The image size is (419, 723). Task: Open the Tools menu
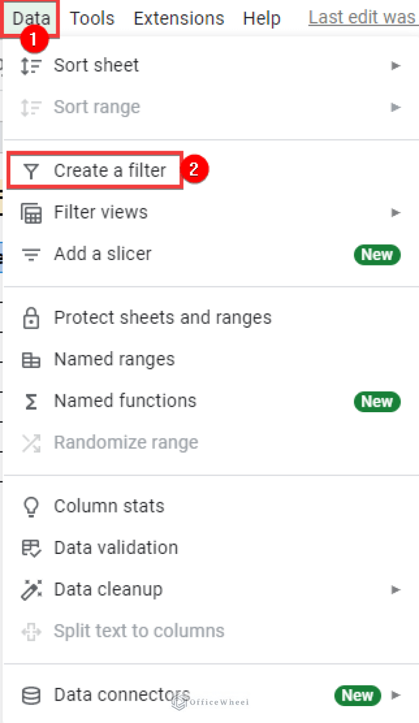point(92,18)
